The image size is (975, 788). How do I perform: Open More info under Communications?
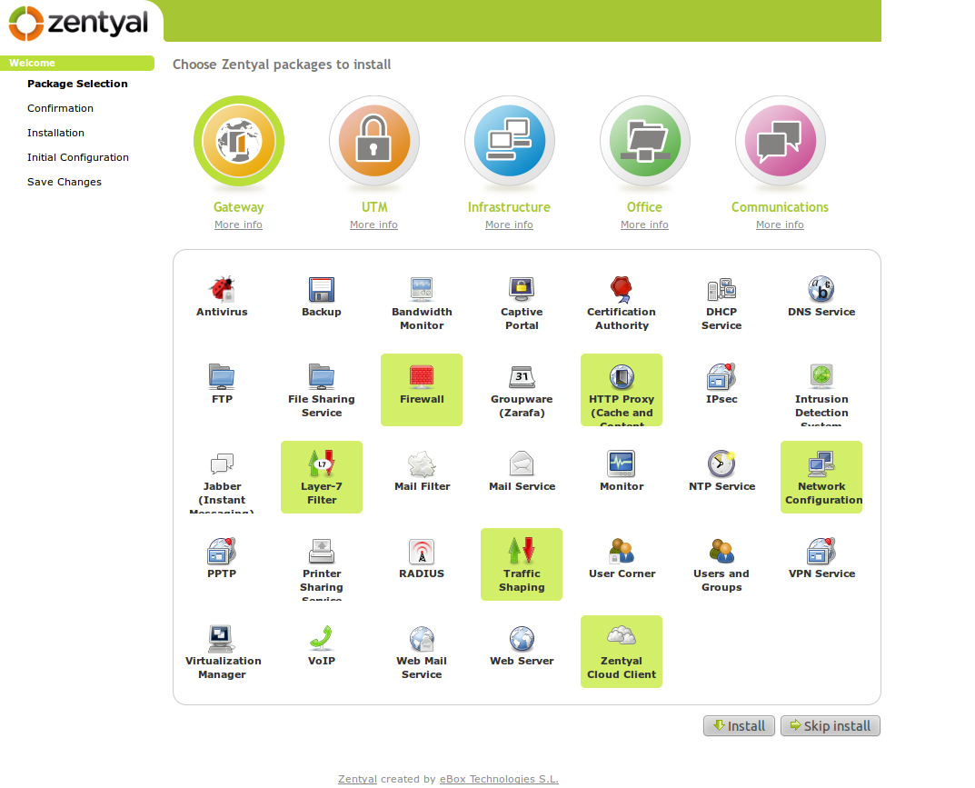[780, 224]
